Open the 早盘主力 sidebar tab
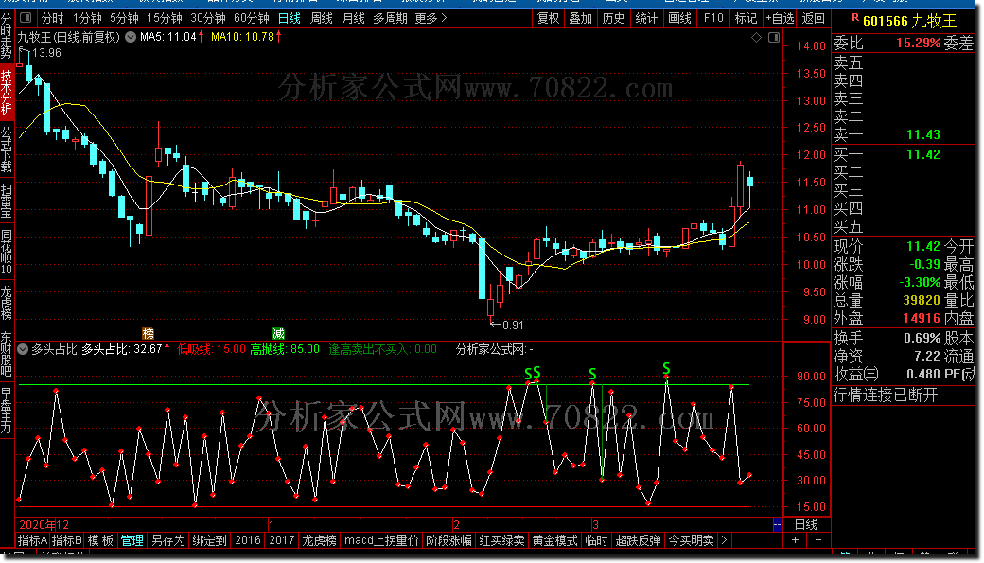Image resolution: width=984 pixels, height=563 pixels. tap(7, 411)
